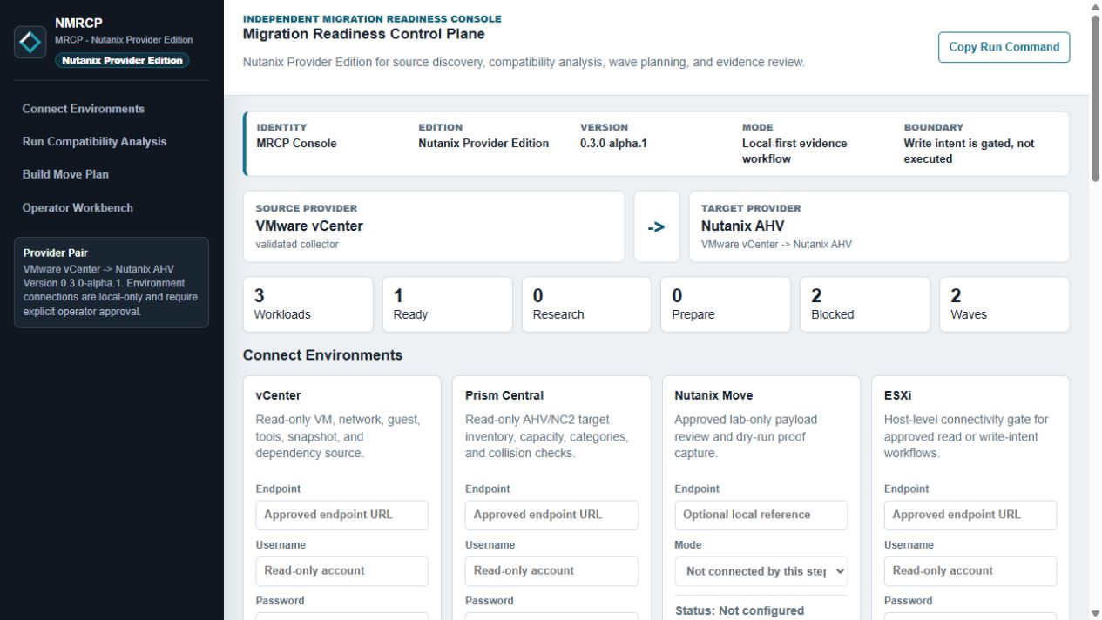Click the vertical page scrollbar thumb
The width and height of the screenshot is (1102, 620).
(1095, 98)
